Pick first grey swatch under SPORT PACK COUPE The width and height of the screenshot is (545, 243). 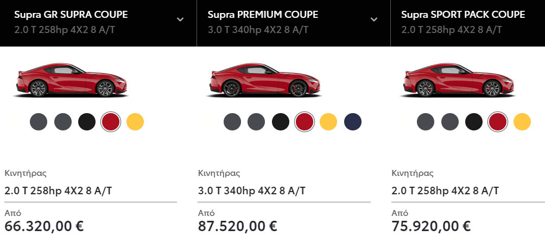426,122
